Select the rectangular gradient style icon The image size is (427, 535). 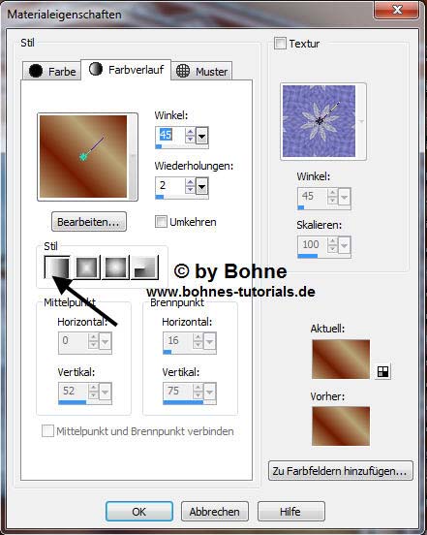(86, 267)
